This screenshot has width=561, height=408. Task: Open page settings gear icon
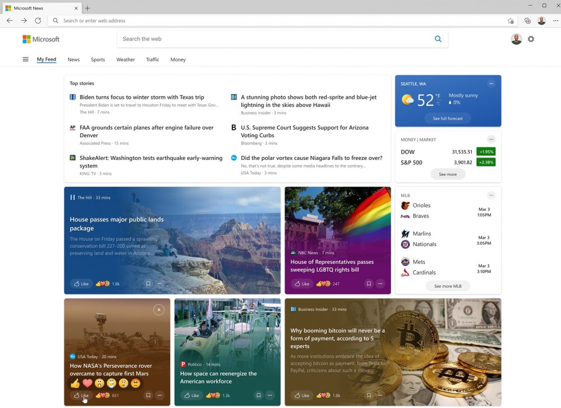pos(531,39)
